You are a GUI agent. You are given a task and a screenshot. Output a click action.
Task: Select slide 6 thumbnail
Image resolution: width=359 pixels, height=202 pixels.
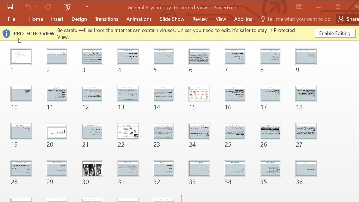199,57
